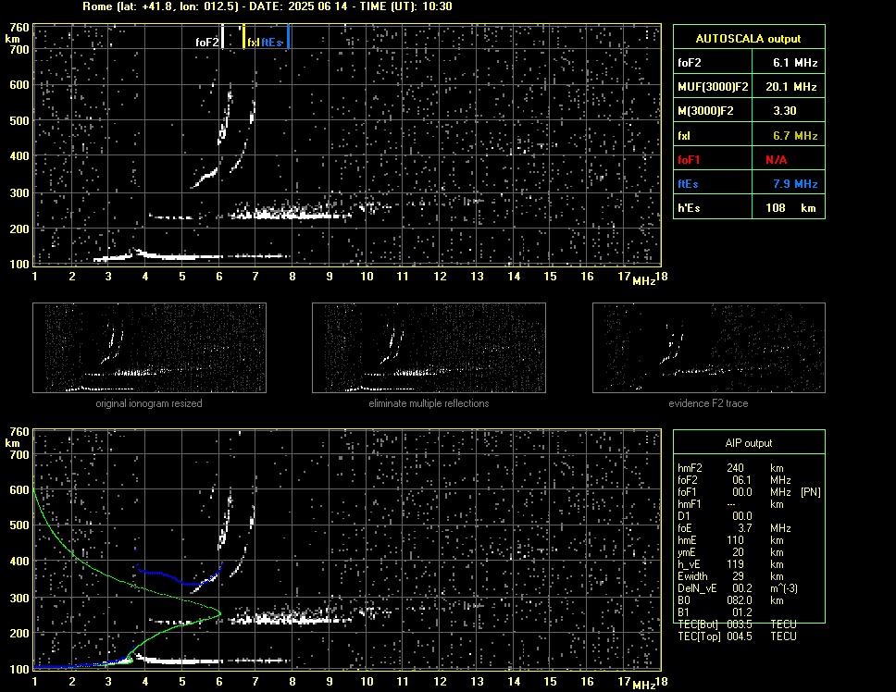Image resolution: width=896 pixels, height=692 pixels.
Task: Click the Rome date and time title
Action: [267, 6]
